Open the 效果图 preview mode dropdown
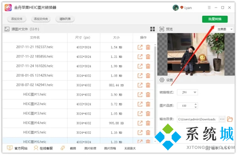Screen dimensions: 237x155 [x=224, y=29]
